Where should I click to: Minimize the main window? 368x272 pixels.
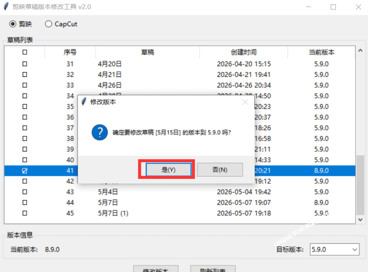[x=308, y=7]
